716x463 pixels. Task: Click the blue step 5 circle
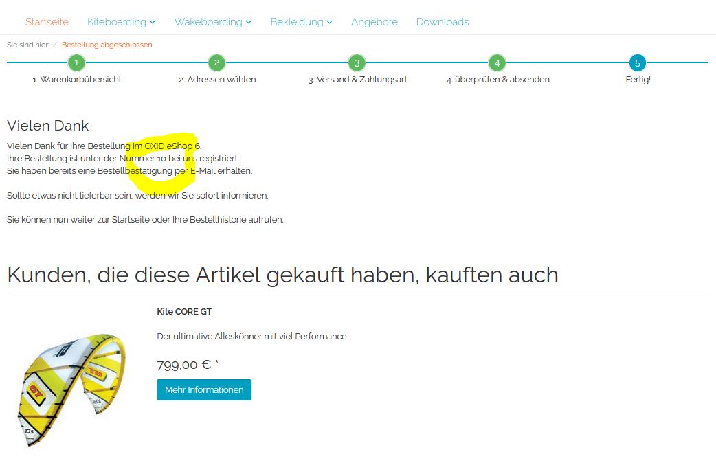[638, 63]
